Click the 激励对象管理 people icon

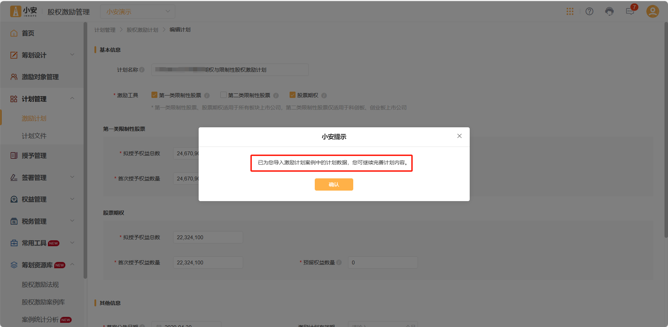(14, 77)
